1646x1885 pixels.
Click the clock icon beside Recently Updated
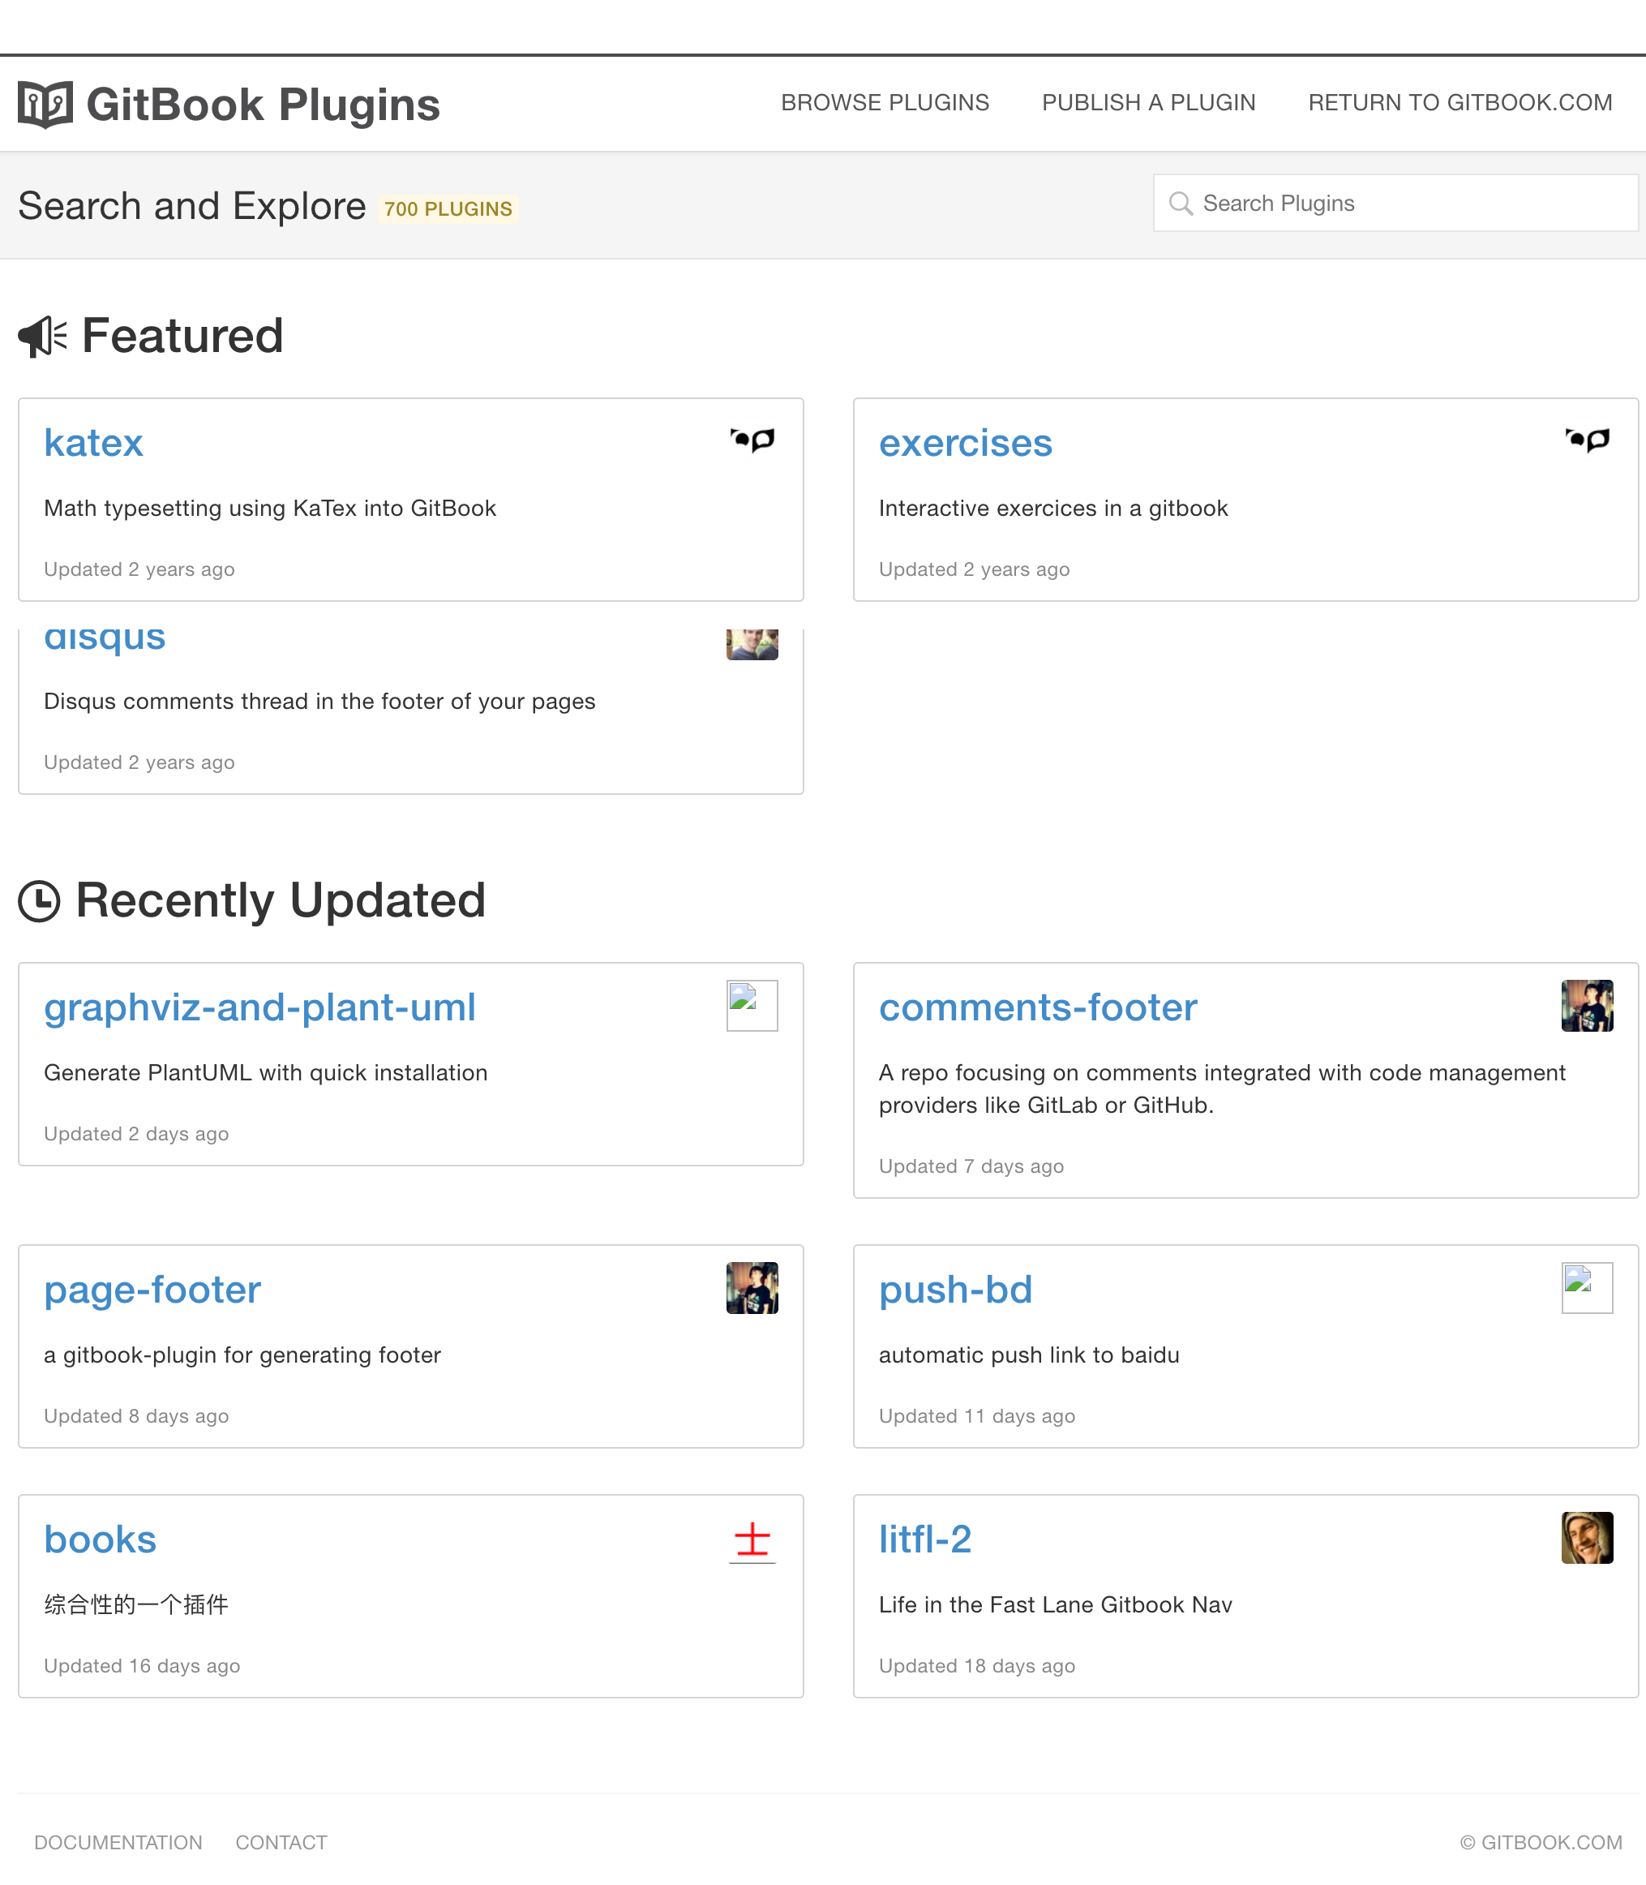39,900
